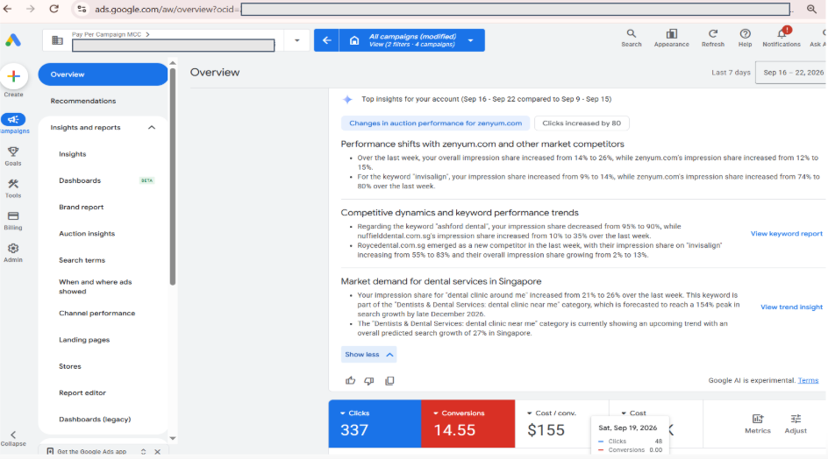
Task: Go back in browser history
Action: click(x=8, y=9)
